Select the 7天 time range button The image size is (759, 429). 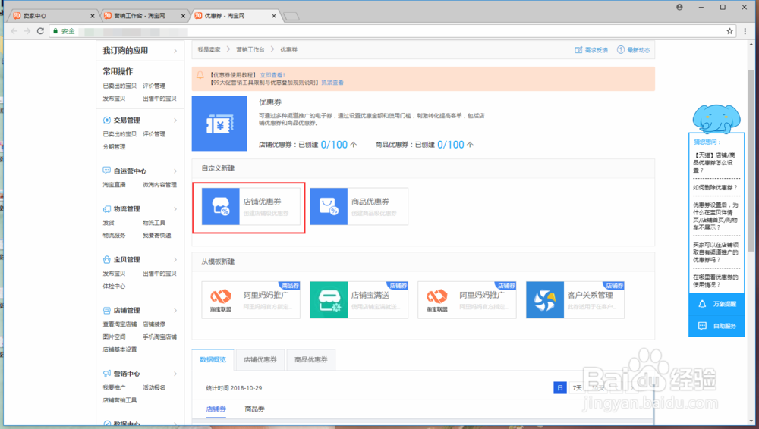click(x=577, y=388)
